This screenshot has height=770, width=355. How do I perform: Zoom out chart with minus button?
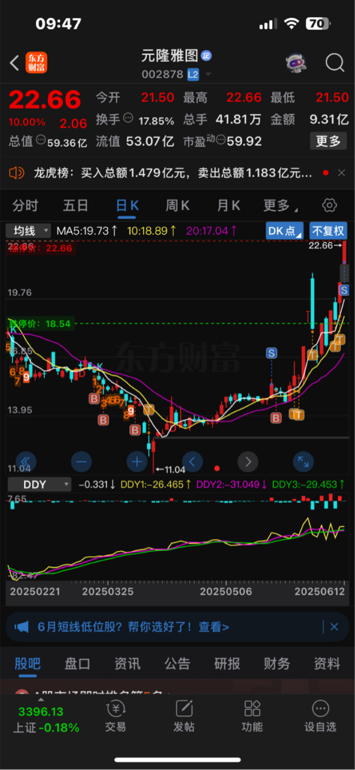(x=81, y=461)
